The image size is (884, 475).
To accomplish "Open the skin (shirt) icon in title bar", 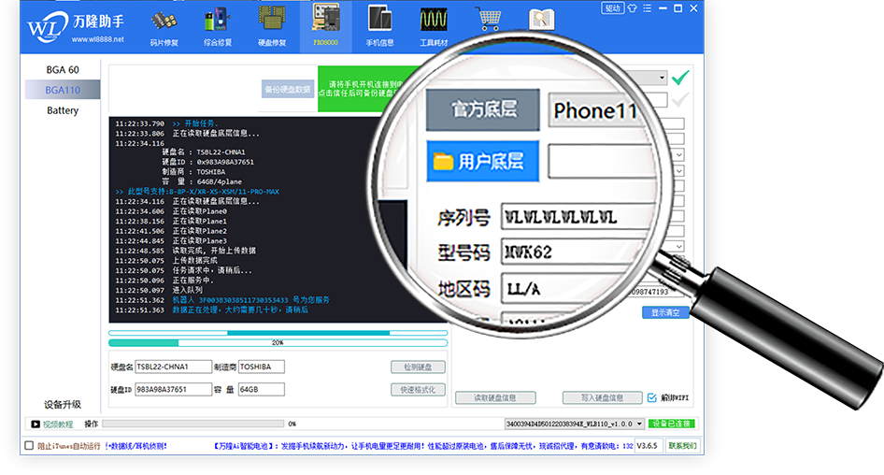I will pos(632,7).
